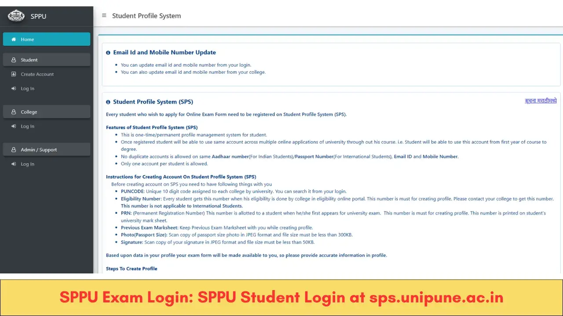
Task: Click the login arrow icon under College
Action: pyautogui.click(x=14, y=126)
